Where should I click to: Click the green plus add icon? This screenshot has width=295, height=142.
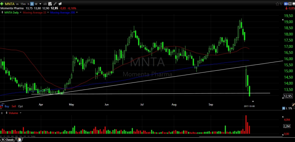[2, 4]
